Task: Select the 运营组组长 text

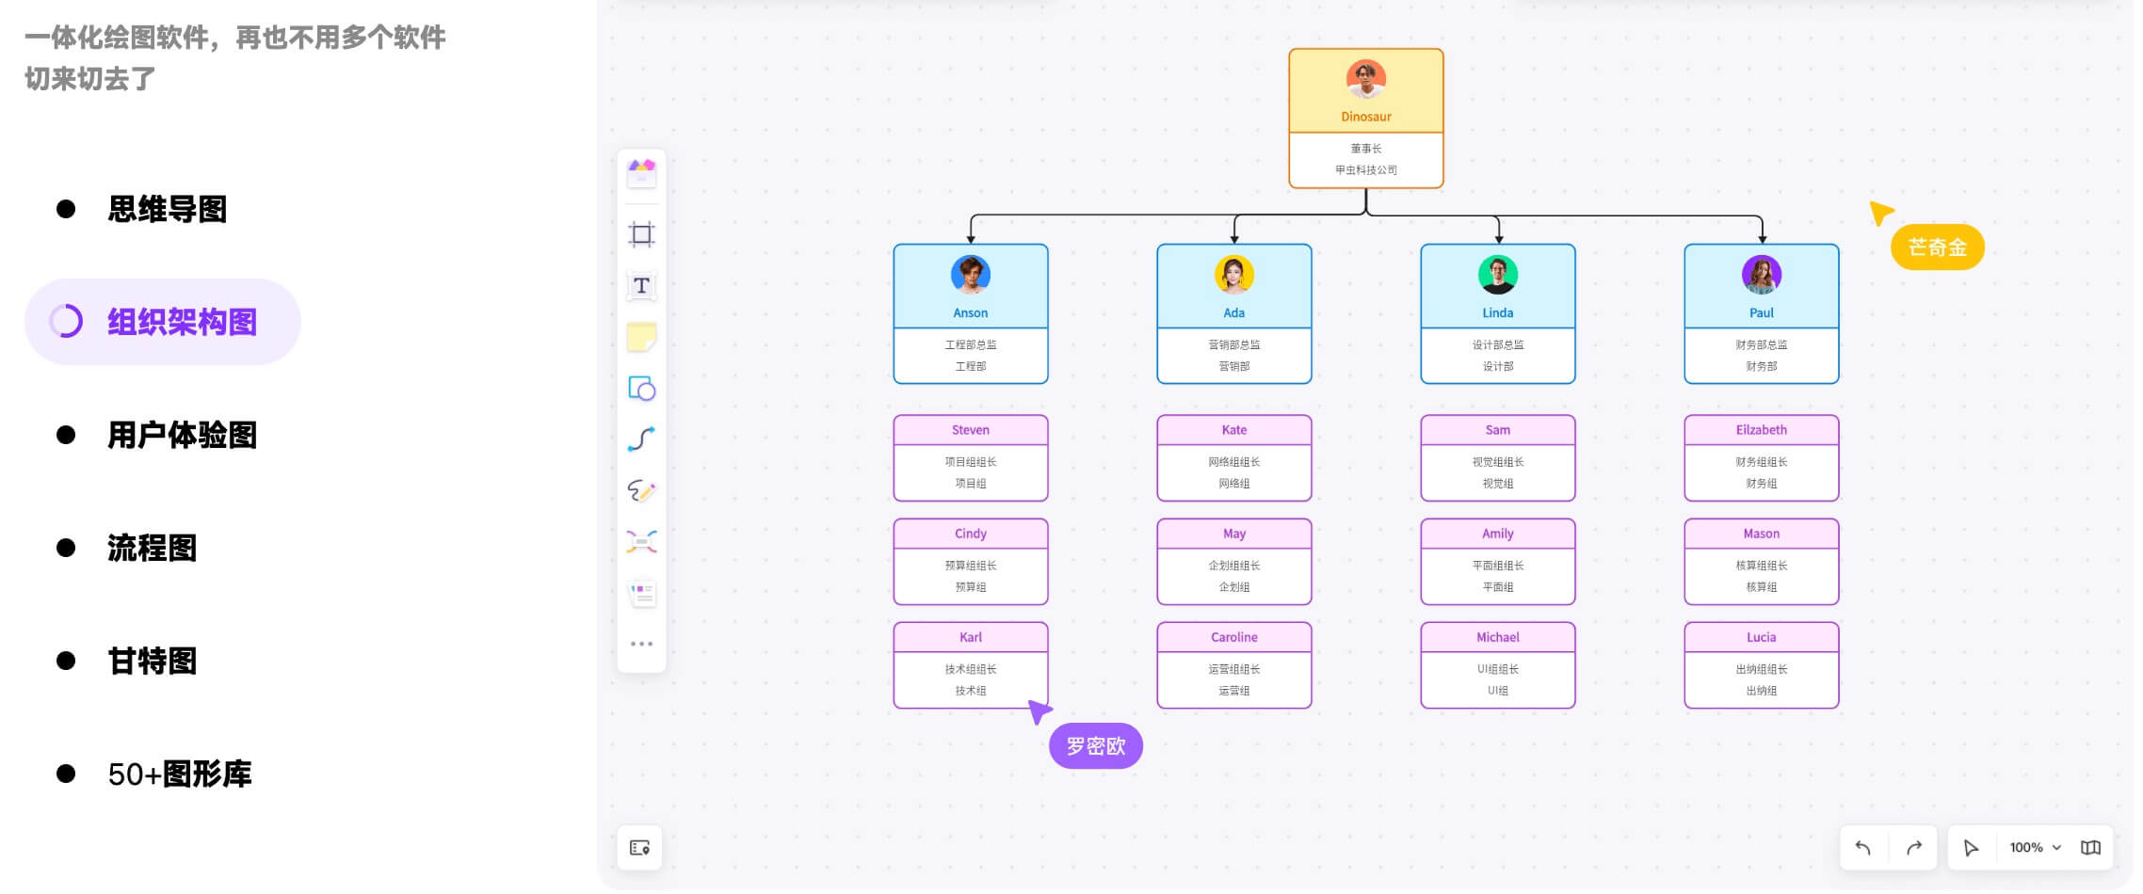Action: click(x=1234, y=669)
